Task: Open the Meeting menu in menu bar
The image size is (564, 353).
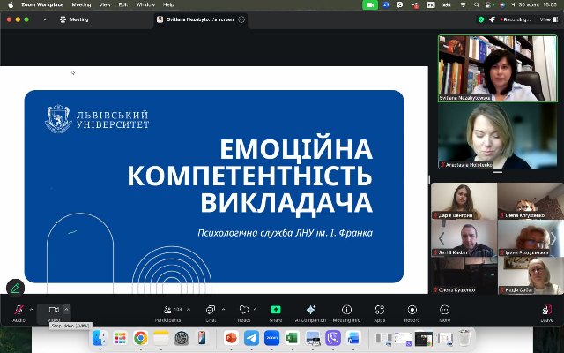Action: (81, 4)
